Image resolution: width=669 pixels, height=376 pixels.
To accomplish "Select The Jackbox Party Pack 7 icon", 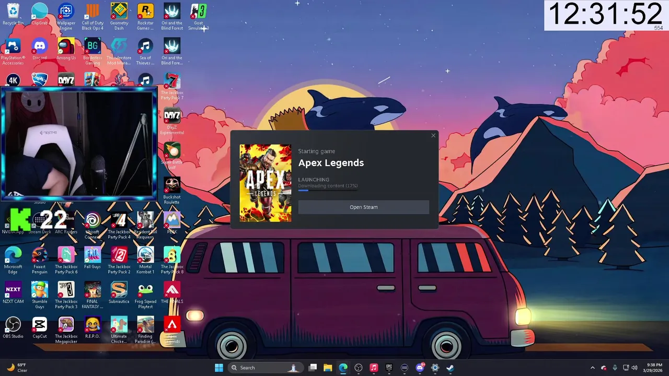I will [172, 87].
